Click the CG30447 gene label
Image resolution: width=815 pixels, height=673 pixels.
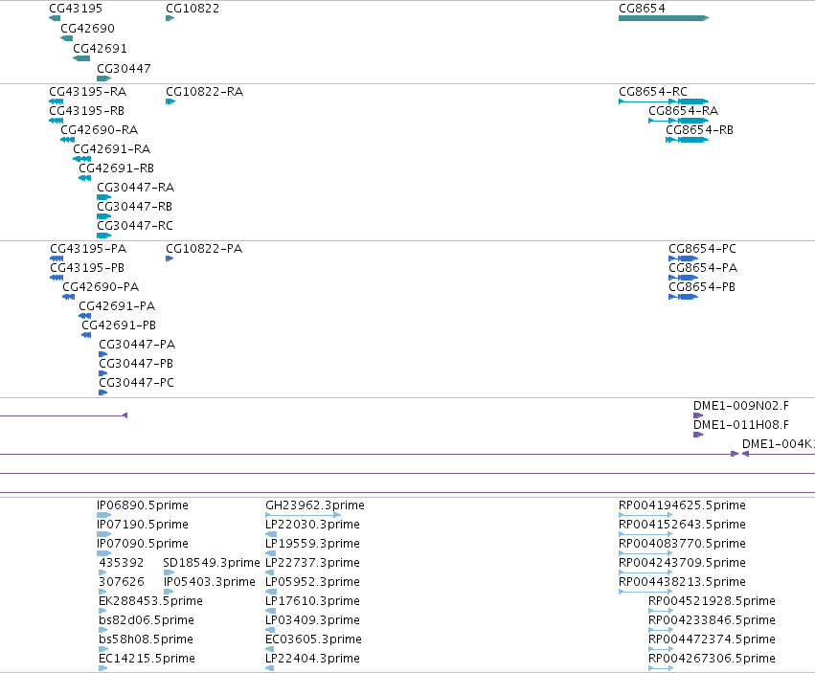pos(124,69)
